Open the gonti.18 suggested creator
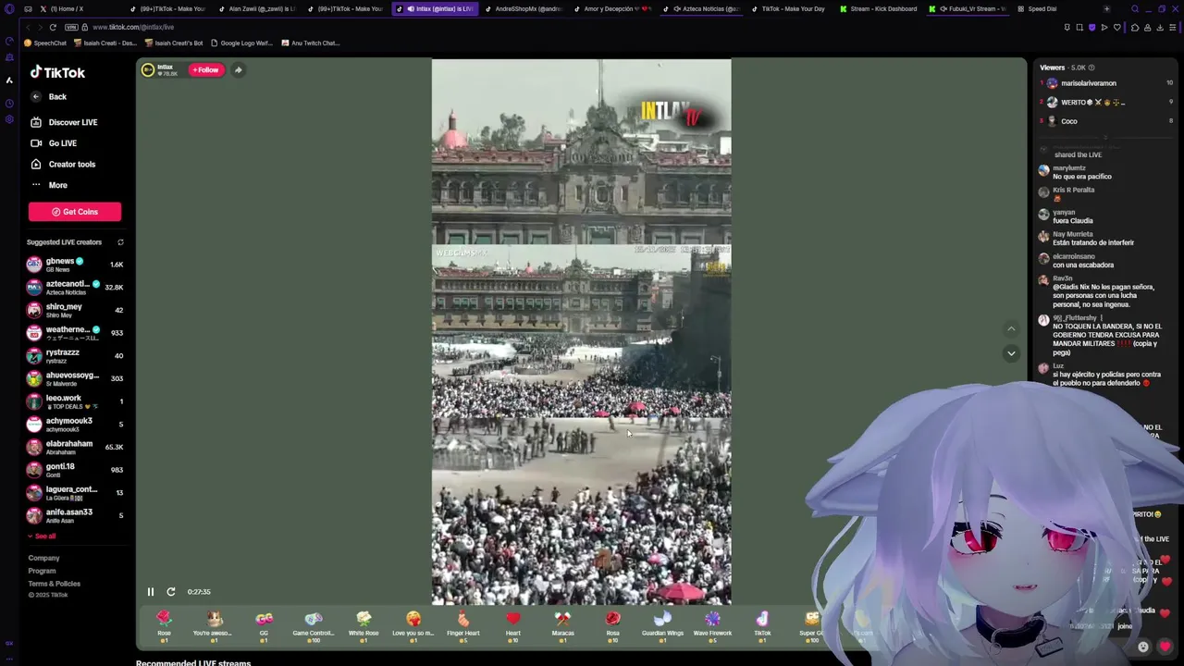Image resolution: width=1184 pixels, height=666 pixels. click(75, 470)
